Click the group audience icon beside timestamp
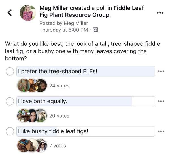 [95, 30]
